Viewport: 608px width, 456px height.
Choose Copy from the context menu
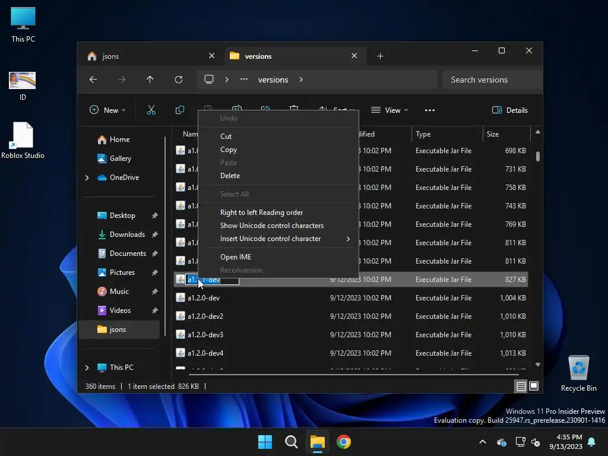(278, 150)
